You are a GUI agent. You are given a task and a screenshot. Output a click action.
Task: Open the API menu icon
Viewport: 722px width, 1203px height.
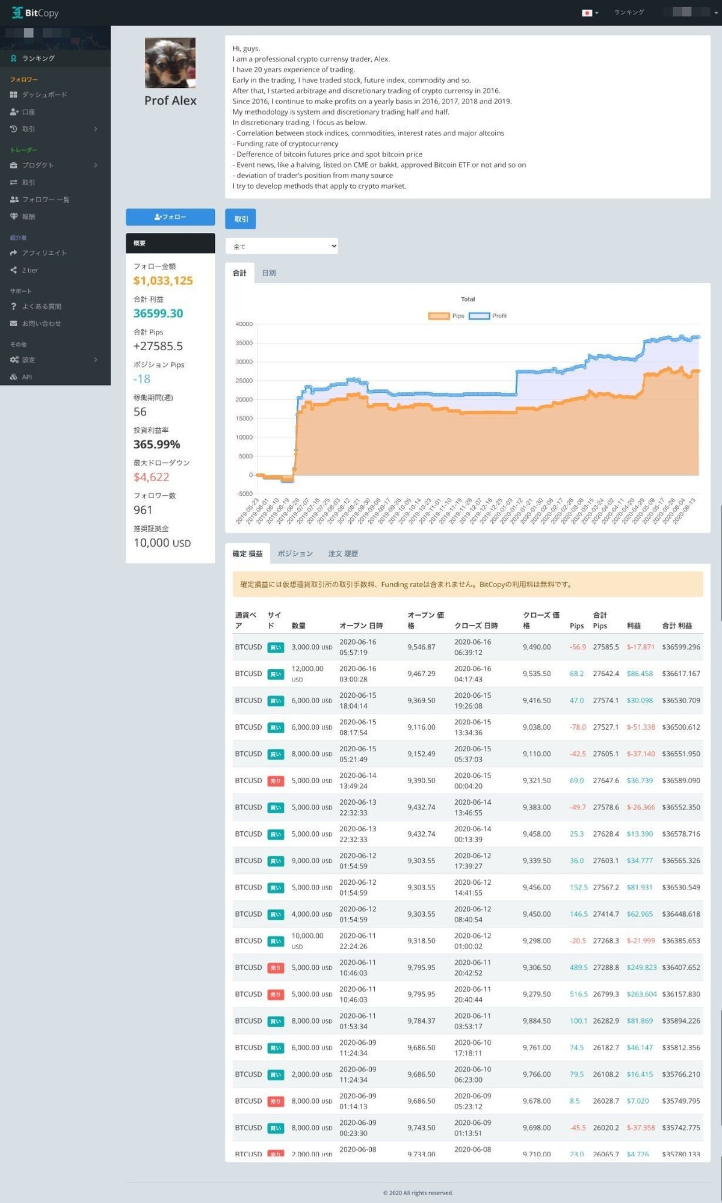coord(14,377)
